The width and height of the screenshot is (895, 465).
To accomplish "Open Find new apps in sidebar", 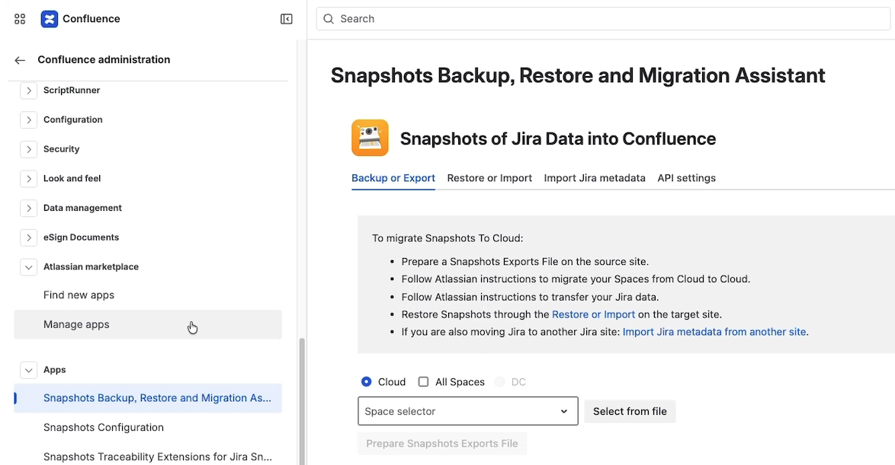I will pos(148,295).
